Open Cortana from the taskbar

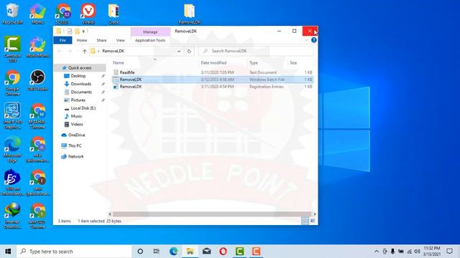(x=140, y=252)
